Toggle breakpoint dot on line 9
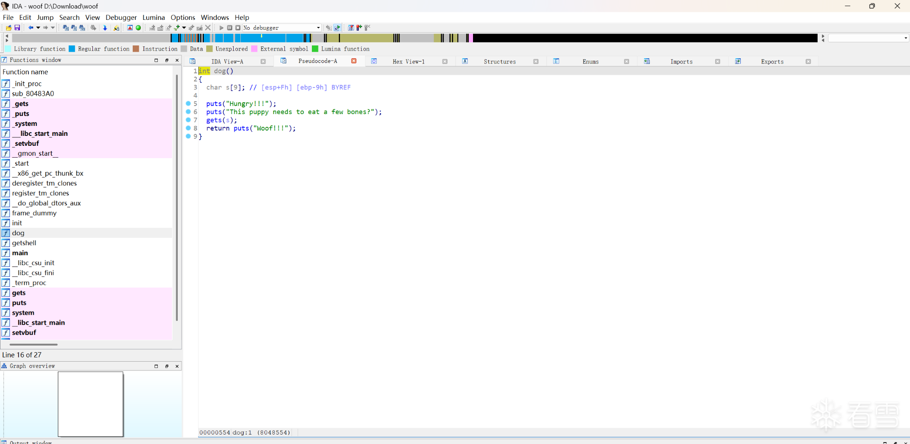Viewport: 910px width, 444px height. coord(188,136)
